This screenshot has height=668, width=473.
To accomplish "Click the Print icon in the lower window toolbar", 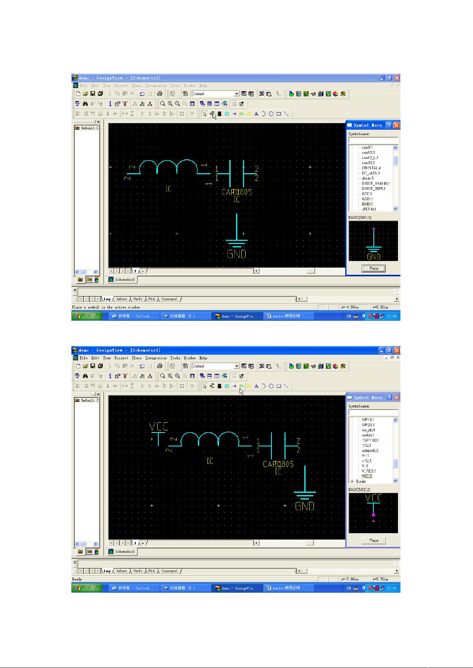I will point(160,366).
